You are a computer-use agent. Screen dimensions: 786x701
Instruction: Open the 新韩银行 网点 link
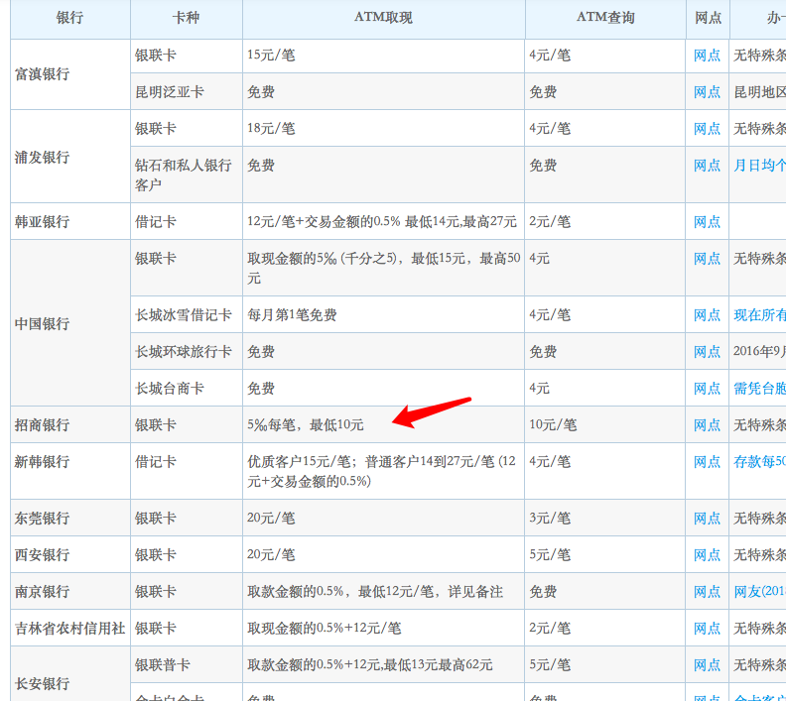point(707,462)
